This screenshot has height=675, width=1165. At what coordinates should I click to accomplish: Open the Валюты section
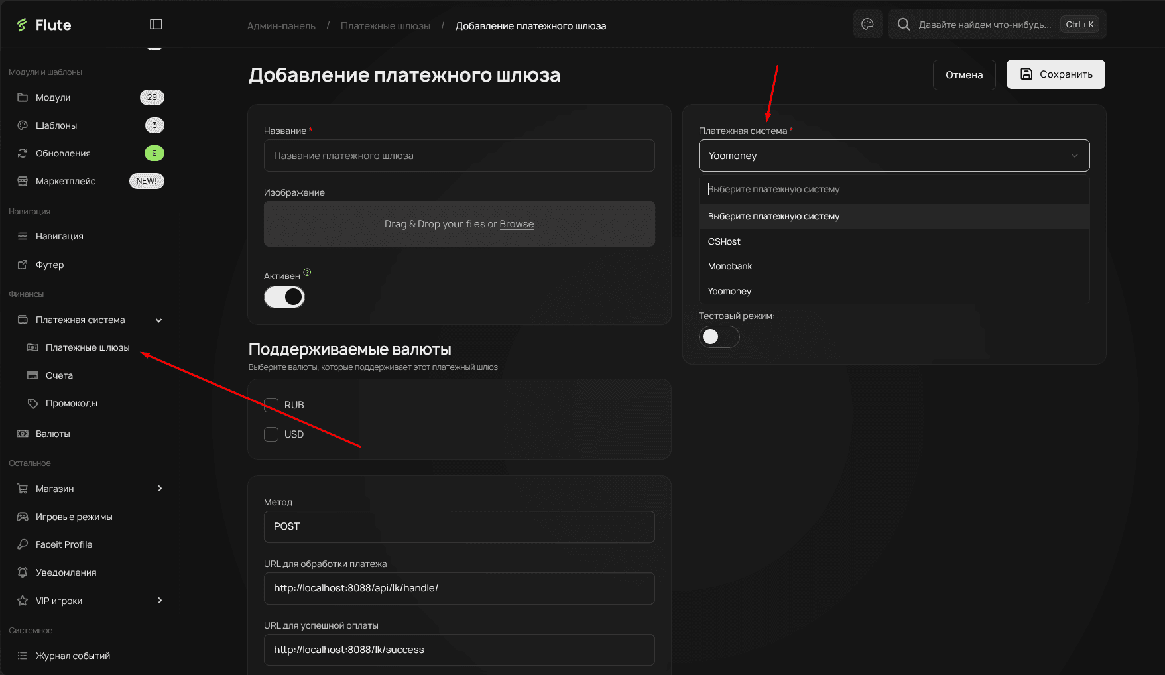(52, 433)
